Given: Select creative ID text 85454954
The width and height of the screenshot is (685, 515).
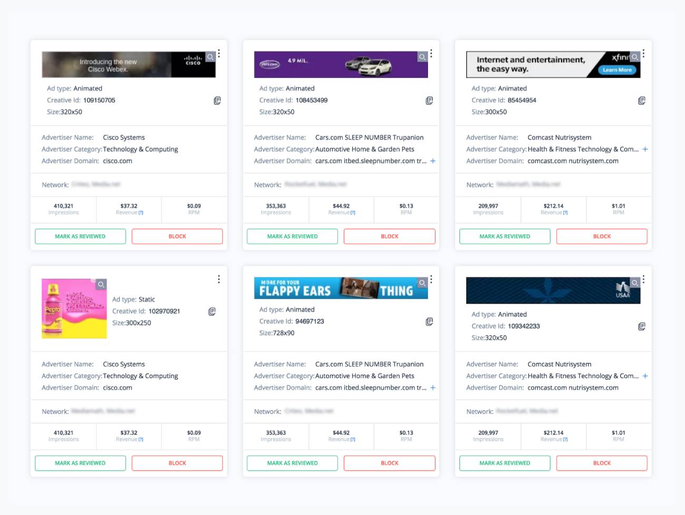Looking at the screenshot, I should point(522,100).
